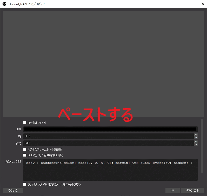Click the browser source preview area

pyautogui.click(x=103, y=64)
